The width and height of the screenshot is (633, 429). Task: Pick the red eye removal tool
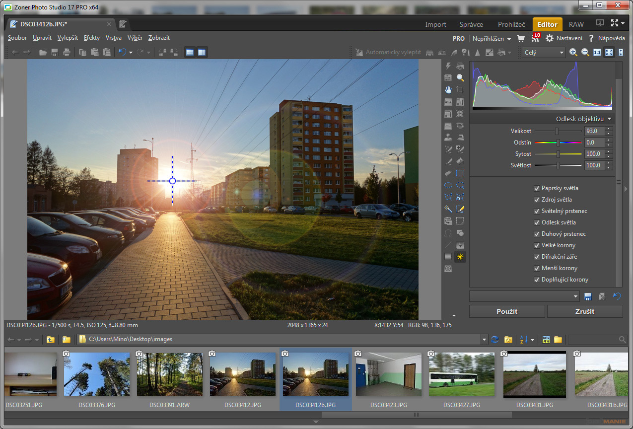[460, 126]
